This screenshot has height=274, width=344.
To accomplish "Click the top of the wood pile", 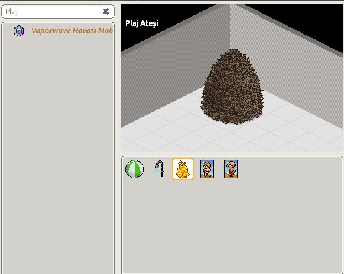I will click(233, 52).
